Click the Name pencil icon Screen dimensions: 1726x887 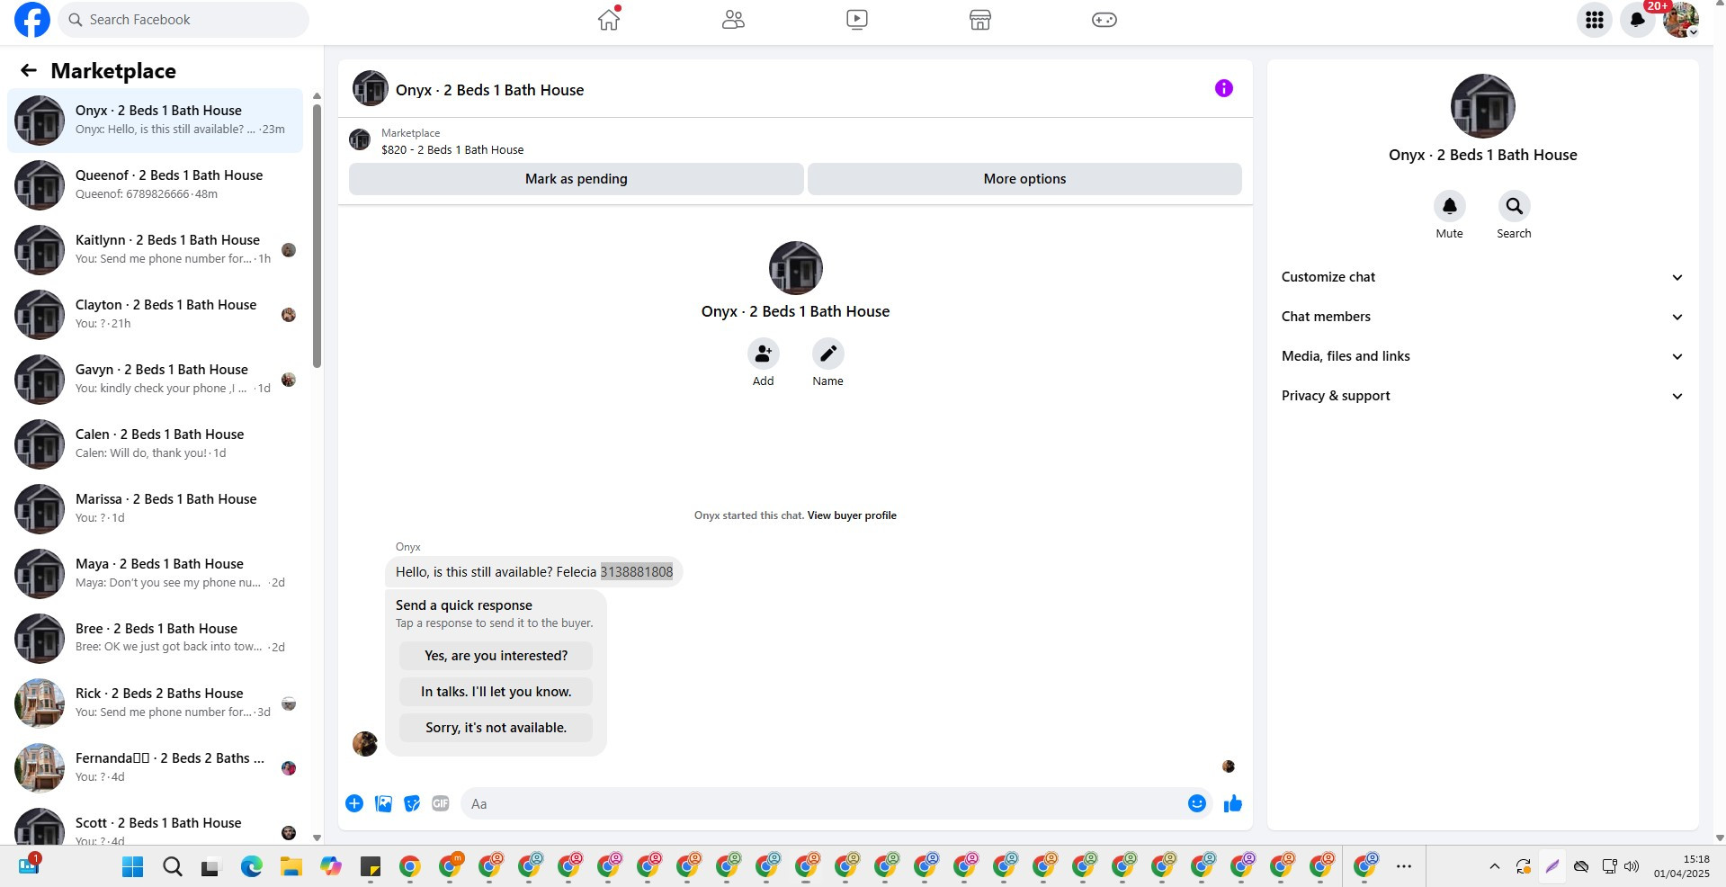point(827,354)
